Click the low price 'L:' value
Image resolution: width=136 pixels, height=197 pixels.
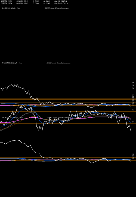point(47,3)
